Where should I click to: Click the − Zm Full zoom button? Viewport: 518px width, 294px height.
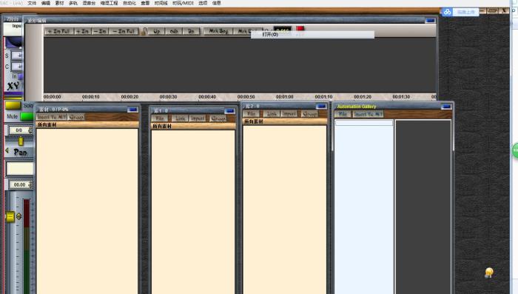(x=124, y=31)
